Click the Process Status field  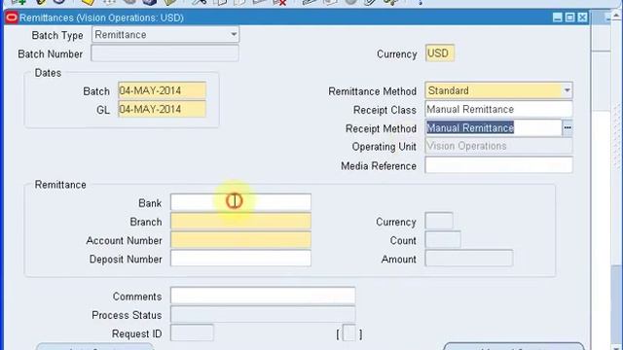[x=263, y=314]
